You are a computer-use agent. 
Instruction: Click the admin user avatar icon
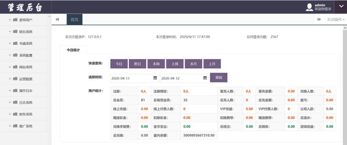coord(309,7)
